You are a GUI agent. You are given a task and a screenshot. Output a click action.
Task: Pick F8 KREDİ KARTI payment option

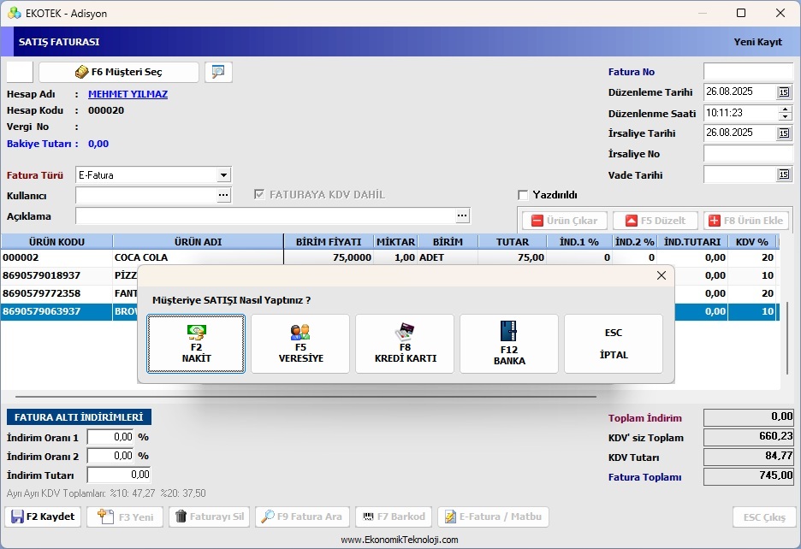(405, 344)
